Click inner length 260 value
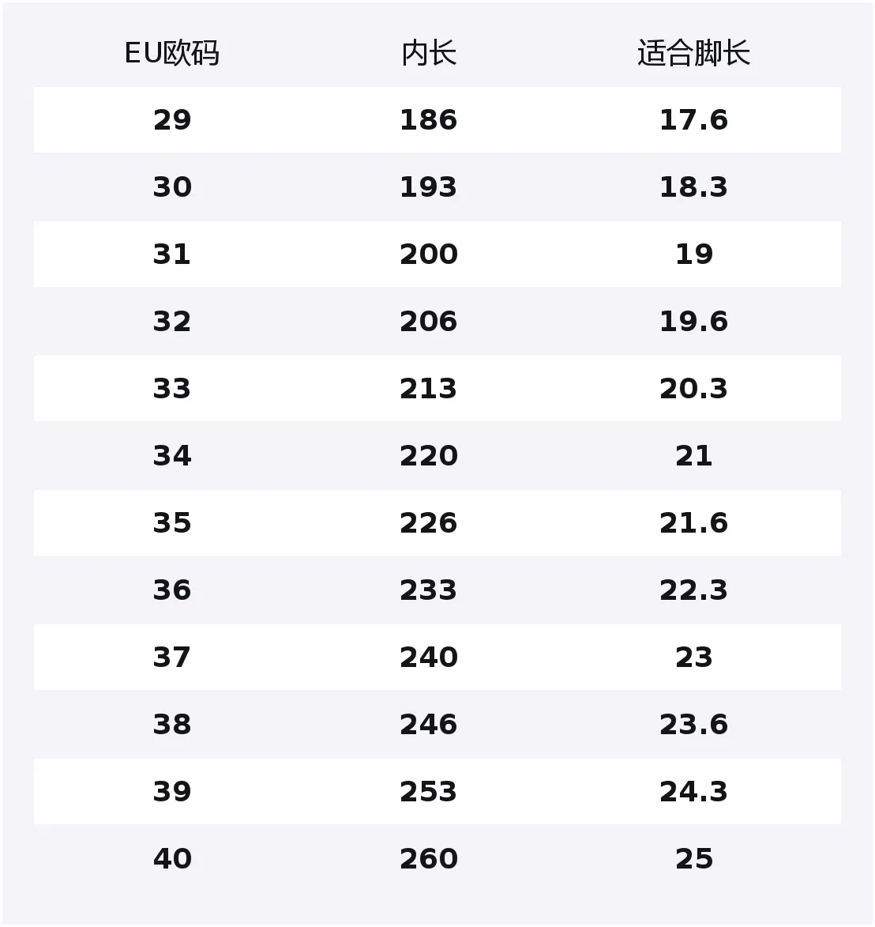 click(x=429, y=859)
